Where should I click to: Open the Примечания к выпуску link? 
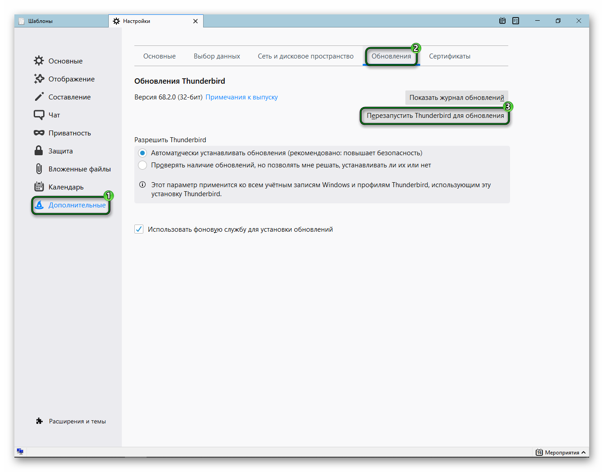click(242, 97)
